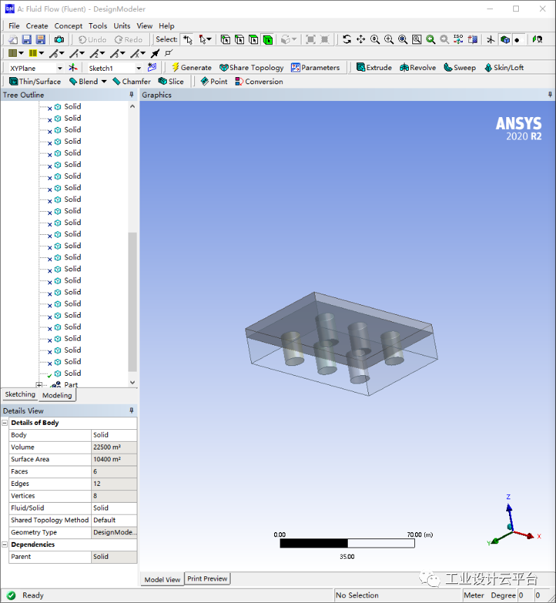Pin the Graphics panel

pos(550,95)
